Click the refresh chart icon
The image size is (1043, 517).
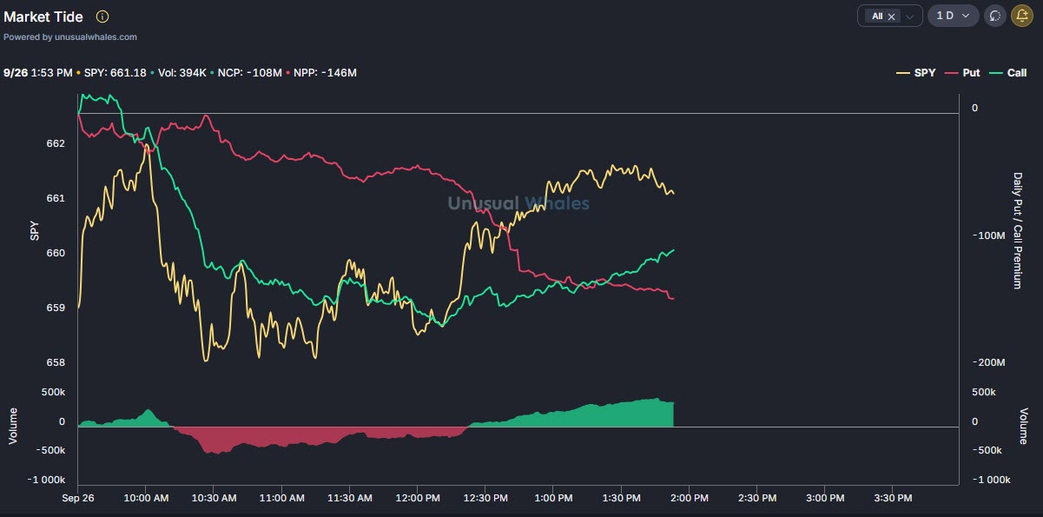[x=995, y=16]
